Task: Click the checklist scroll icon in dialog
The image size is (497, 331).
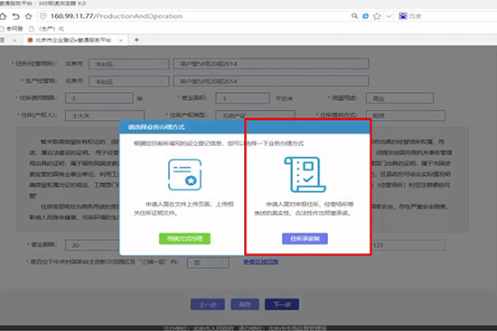Action: tap(305, 174)
